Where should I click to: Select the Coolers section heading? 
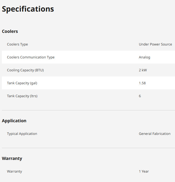[x=10, y=31]
